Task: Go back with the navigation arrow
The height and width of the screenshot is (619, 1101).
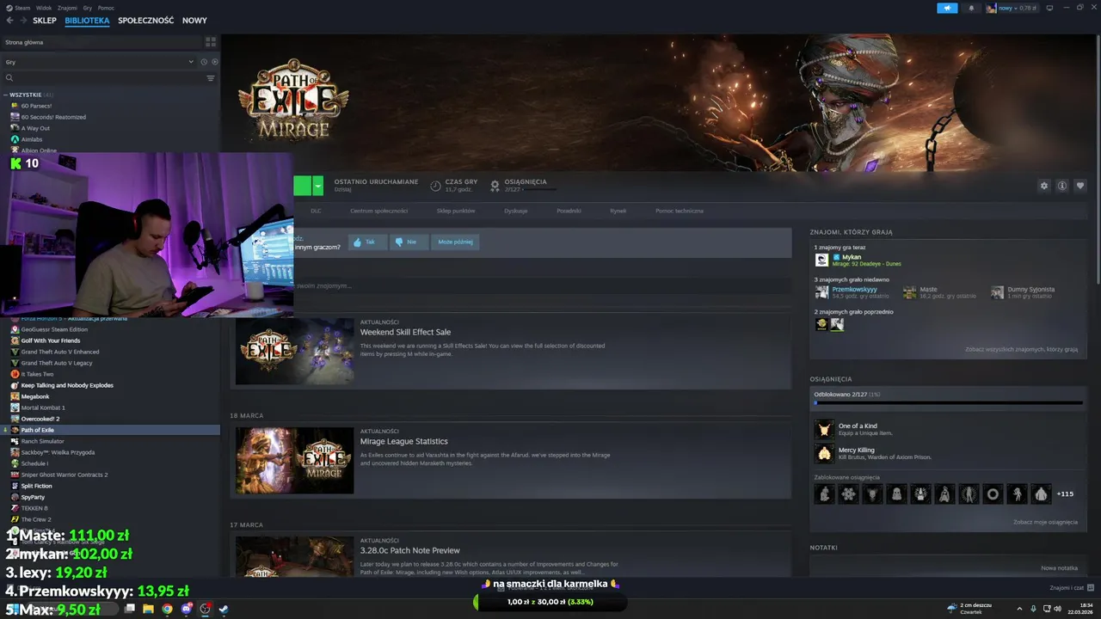Action: (x=9, y=21)
